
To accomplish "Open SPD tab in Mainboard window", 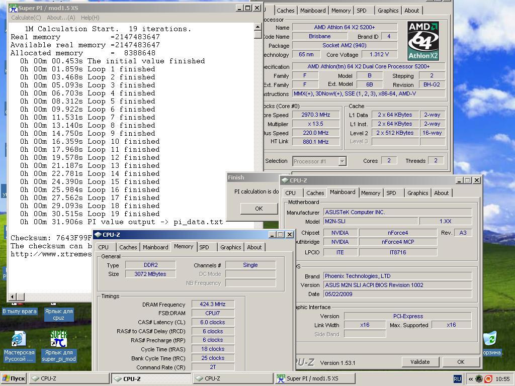I will (391, 193).
